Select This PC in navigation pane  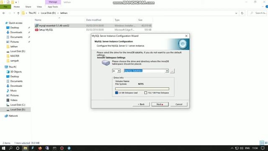[x=13, y=67]
